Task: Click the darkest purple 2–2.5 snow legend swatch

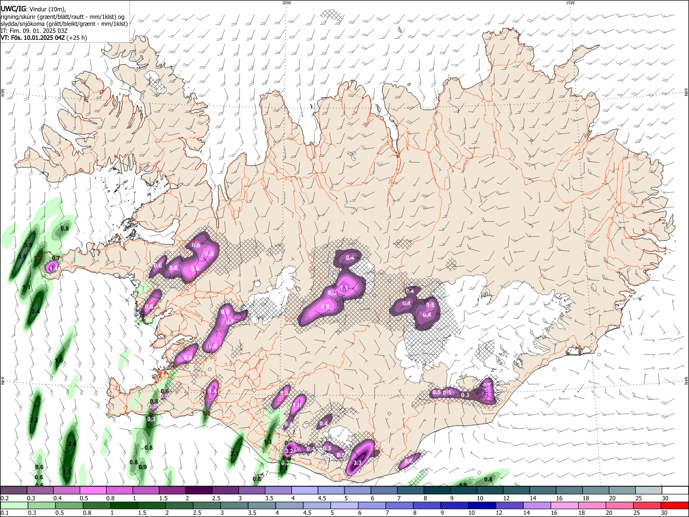Action: (x=199, y=490)
